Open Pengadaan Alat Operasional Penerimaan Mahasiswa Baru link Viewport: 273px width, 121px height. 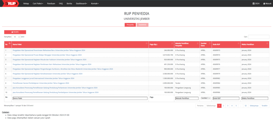pyautogui.click(x=49, y=50)
